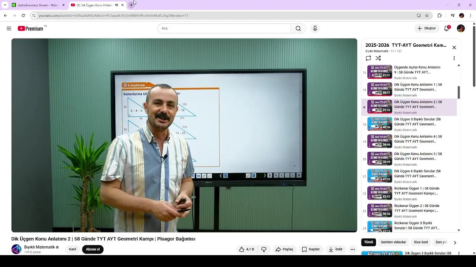Open more actions ellipsis below video

353,249
